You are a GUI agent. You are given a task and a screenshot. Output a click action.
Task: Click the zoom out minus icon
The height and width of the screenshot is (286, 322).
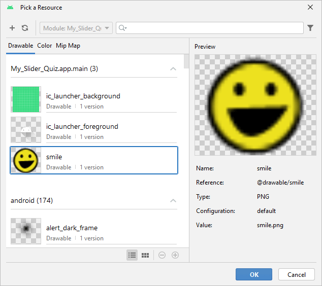(x=162, y=255)
